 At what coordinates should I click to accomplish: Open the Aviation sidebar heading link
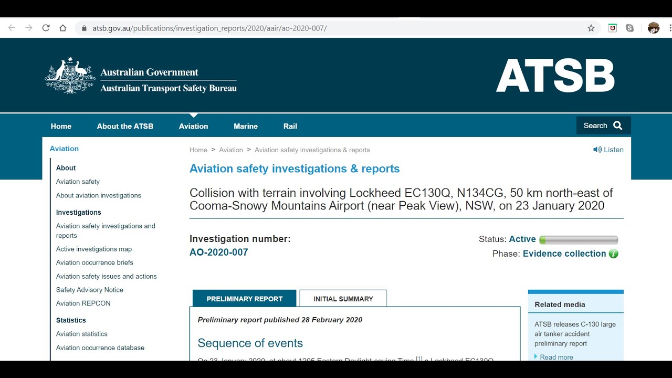[x=64, y=149]
